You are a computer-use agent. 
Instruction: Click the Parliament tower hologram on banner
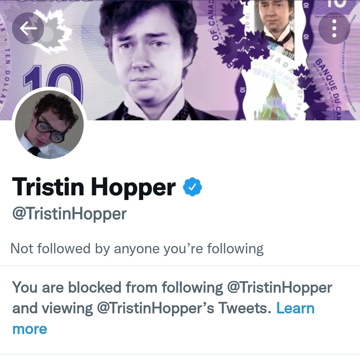click(273, 101)
